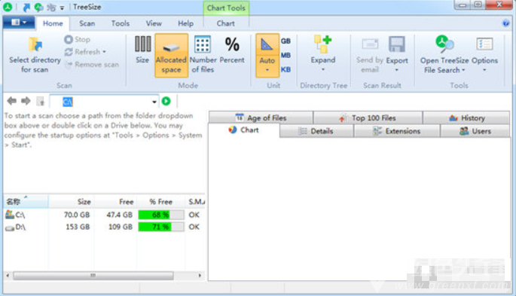Click the C:\ drive free percent bar

tap(161, 215)
